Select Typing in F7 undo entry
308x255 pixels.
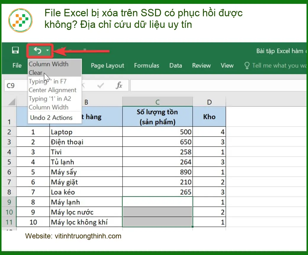pos(55,81)
